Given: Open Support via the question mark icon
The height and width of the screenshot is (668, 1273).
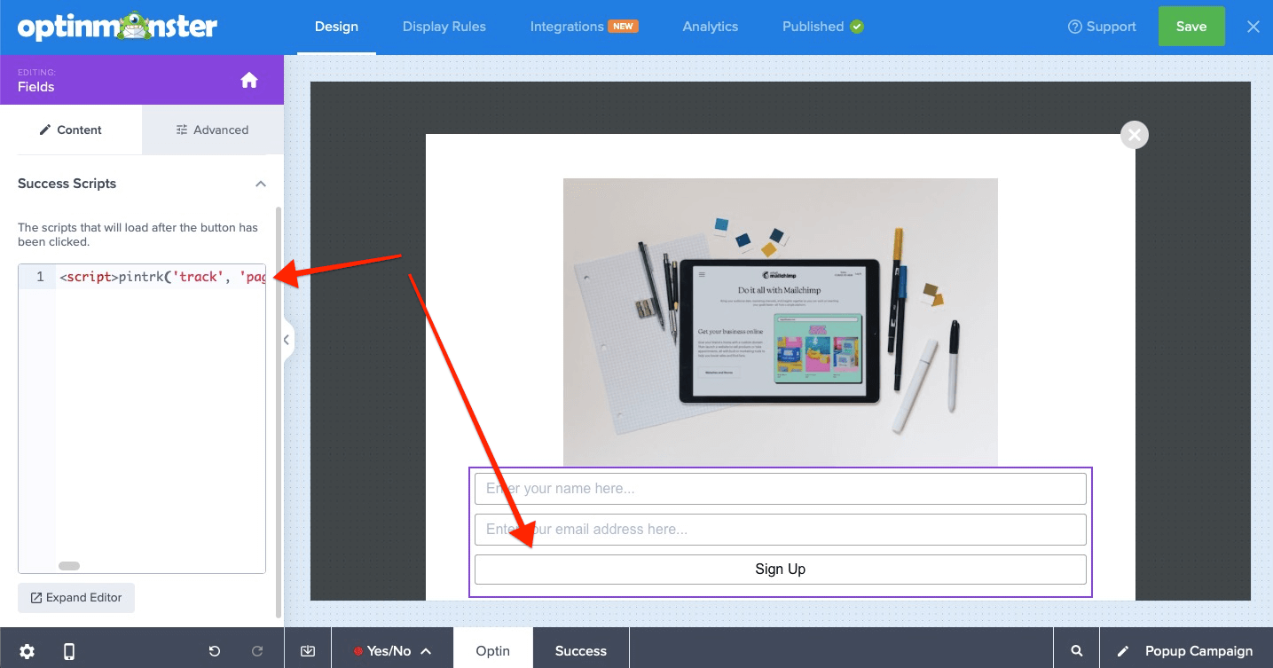Looking at the screenshot, I should [1075, 27].
